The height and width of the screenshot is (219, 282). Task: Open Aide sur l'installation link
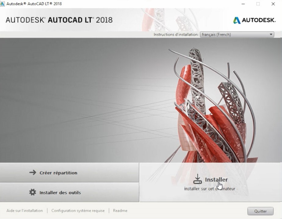25,210
